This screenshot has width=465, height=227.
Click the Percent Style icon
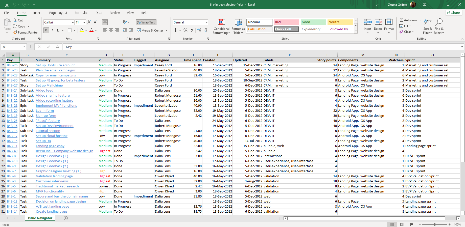185,30
